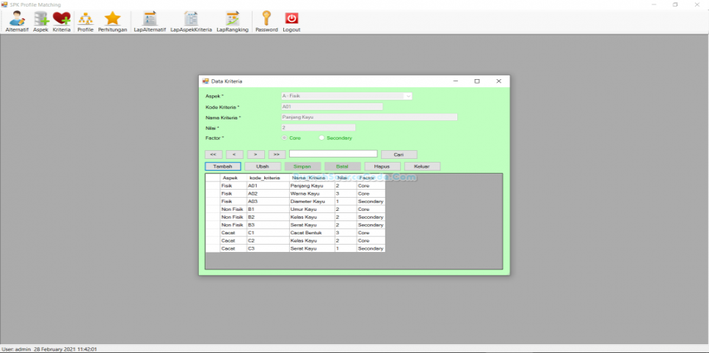709x353 pixels.
Task: Run Perhitungan with the star icon
Action: [x=112, y=22]
